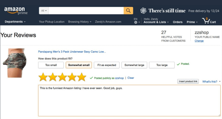
Task: Set rating to one star
Action: pyautogui.click(x=43, y=77)
